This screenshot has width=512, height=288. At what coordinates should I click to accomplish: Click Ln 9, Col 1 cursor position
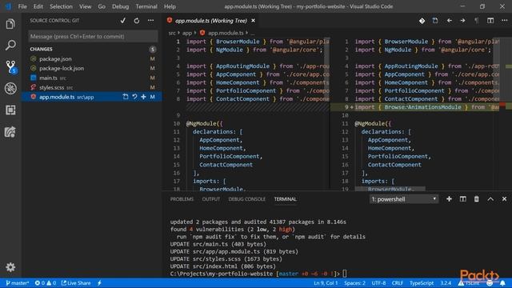[x=326, y=283]
